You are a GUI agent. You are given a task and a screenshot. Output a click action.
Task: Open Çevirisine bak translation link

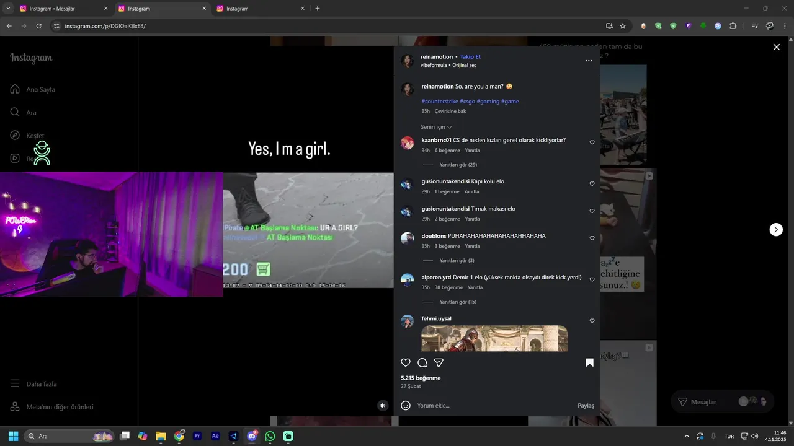[450, 111]
